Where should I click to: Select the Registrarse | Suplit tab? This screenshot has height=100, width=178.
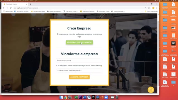point(15,4)
